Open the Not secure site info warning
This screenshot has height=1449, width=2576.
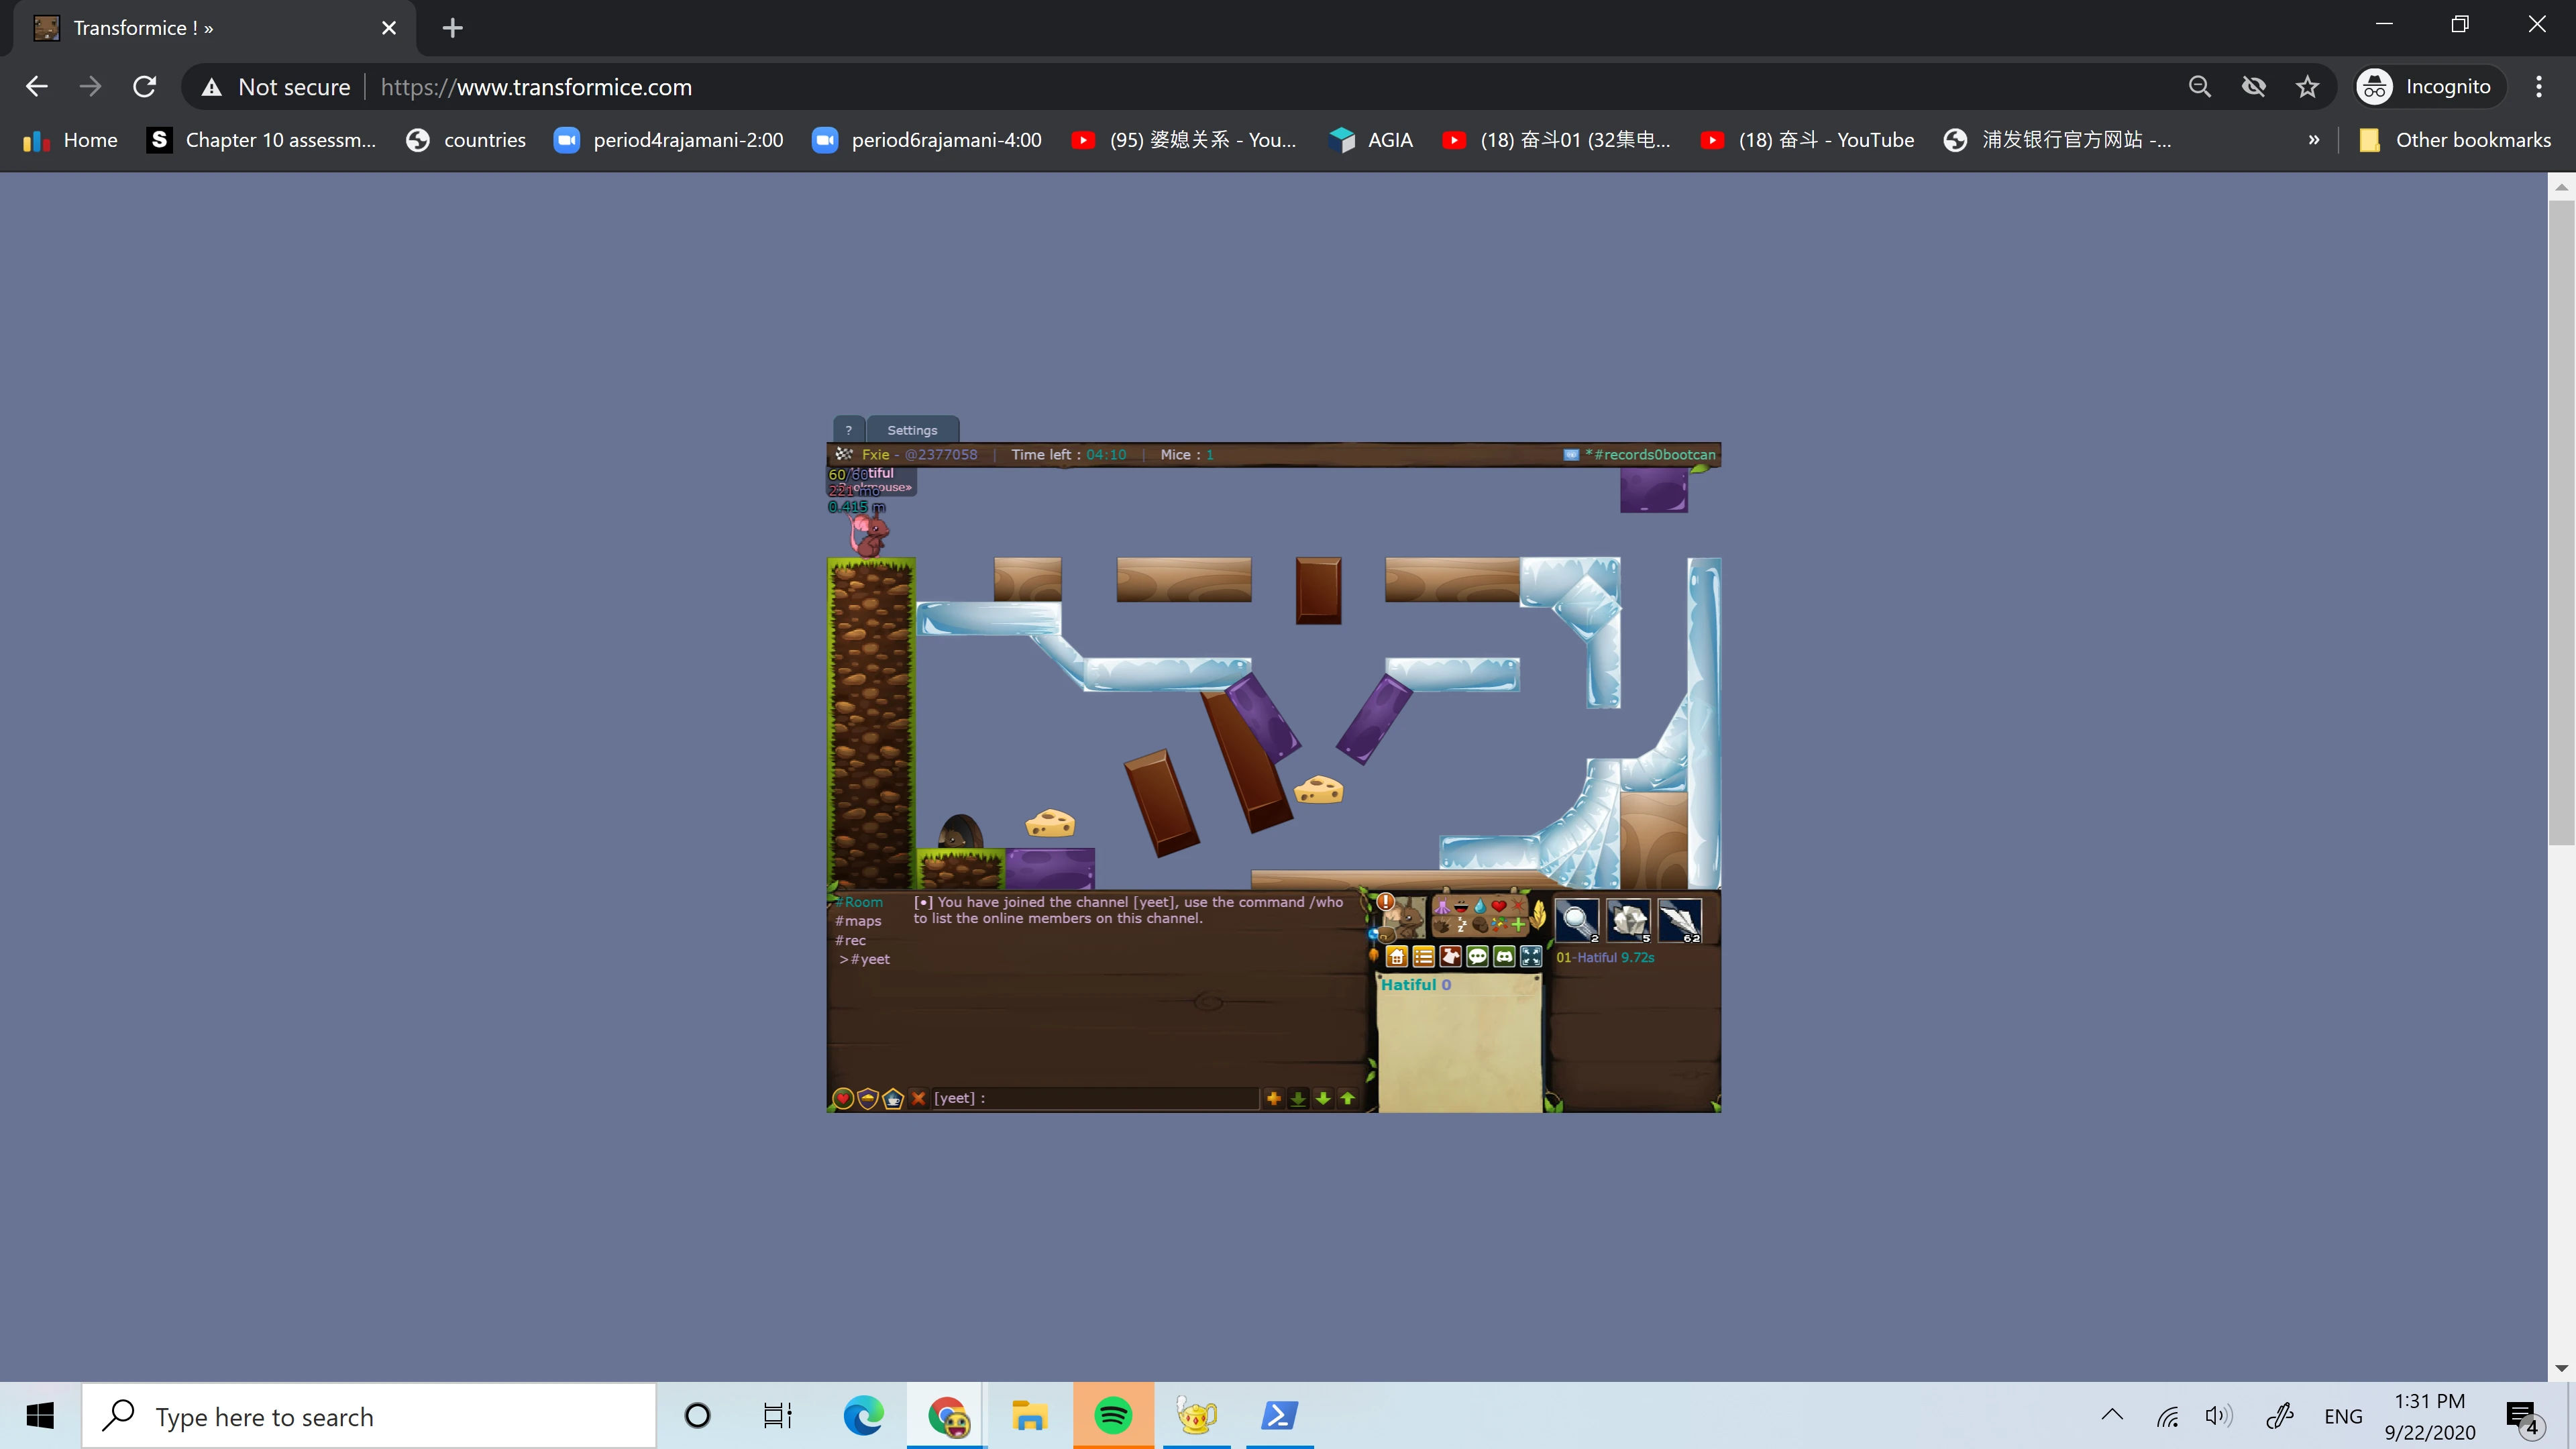pos(276,87)
